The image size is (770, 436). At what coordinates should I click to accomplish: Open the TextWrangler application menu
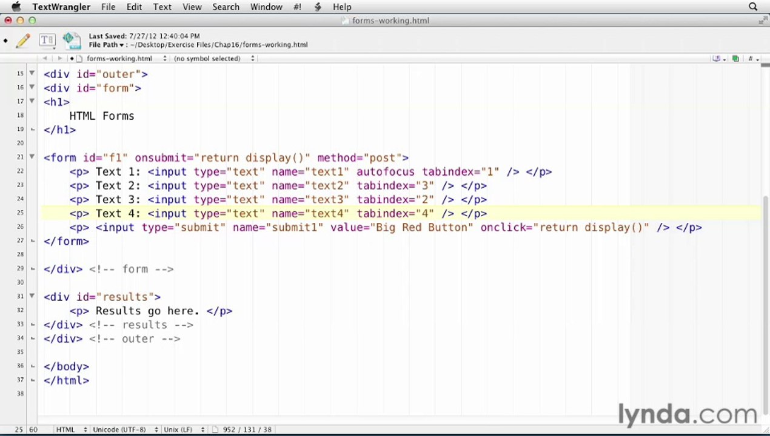[x=61, y=7]
